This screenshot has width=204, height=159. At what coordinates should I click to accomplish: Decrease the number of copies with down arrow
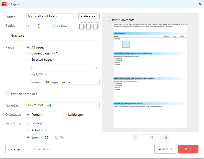click(x=38, y=27)
